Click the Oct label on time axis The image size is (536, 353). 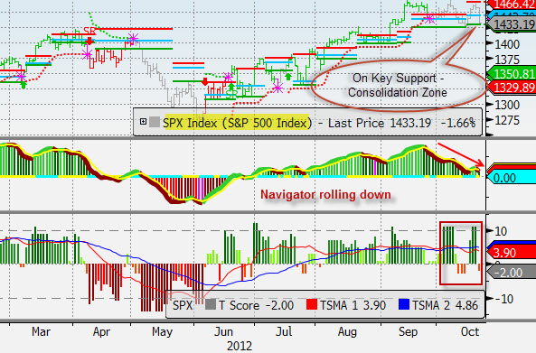[x=470, y=331]
